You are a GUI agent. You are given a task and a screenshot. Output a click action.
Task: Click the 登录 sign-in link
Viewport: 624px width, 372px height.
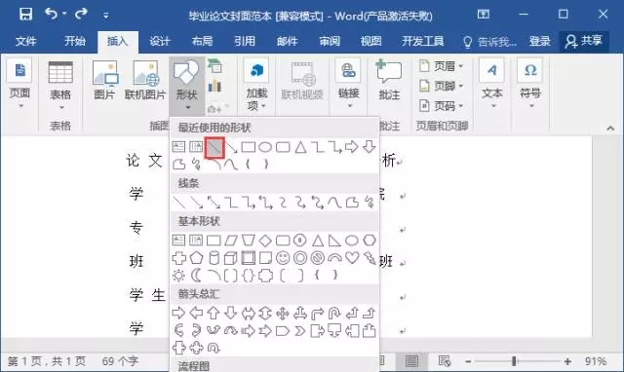[x=539, y=41]
